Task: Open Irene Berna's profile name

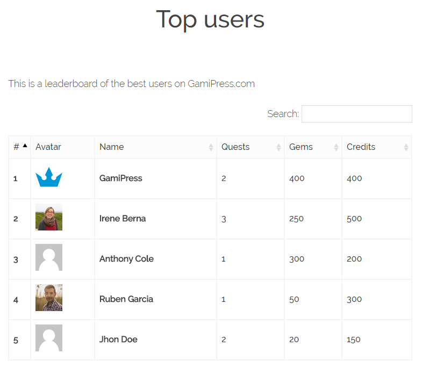Action: (123, 219)
